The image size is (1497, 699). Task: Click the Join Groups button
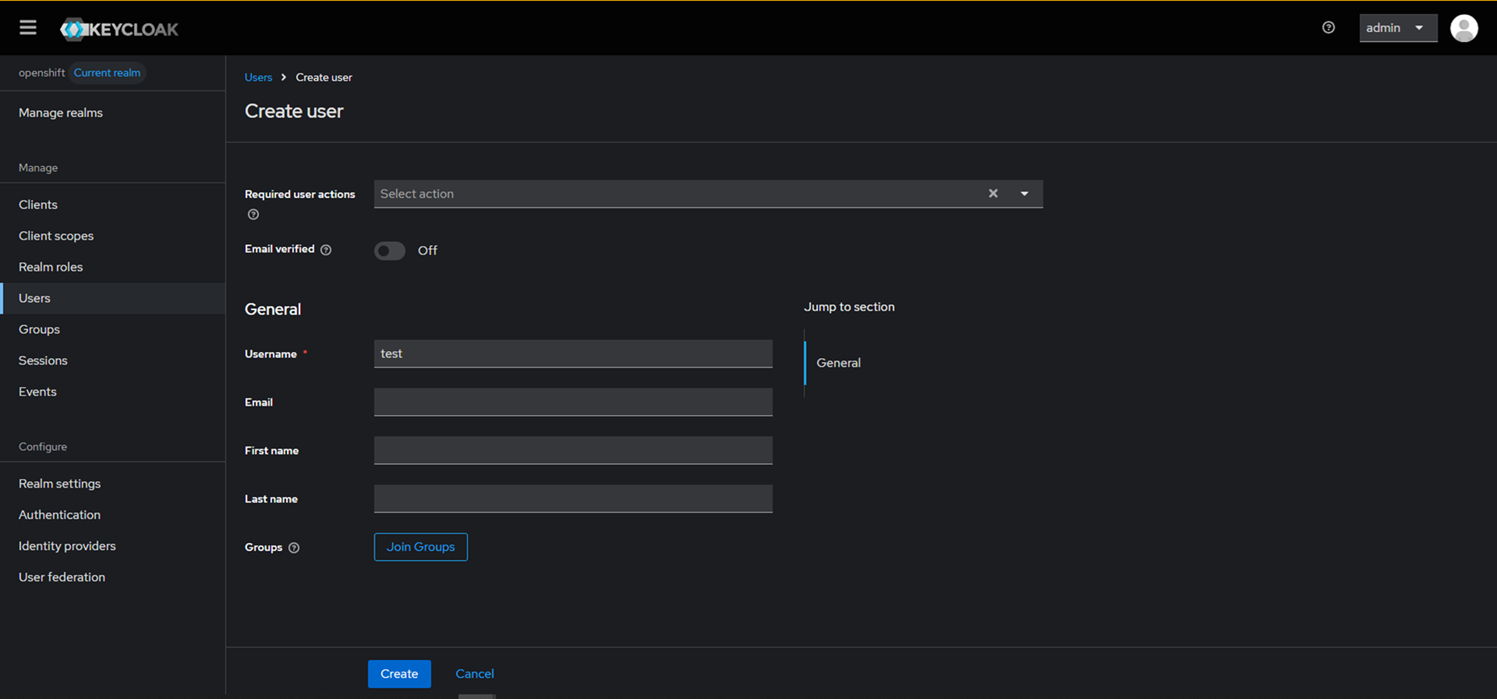click(420, 547)
